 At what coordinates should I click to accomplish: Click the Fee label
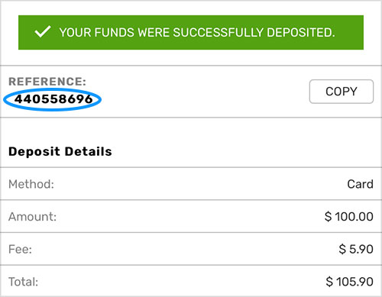[20, 249]
